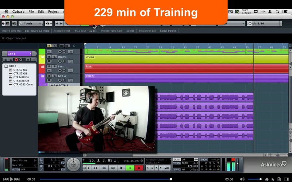
Task: Click the GTR B folder in inspector
Action: coord(11,66)
